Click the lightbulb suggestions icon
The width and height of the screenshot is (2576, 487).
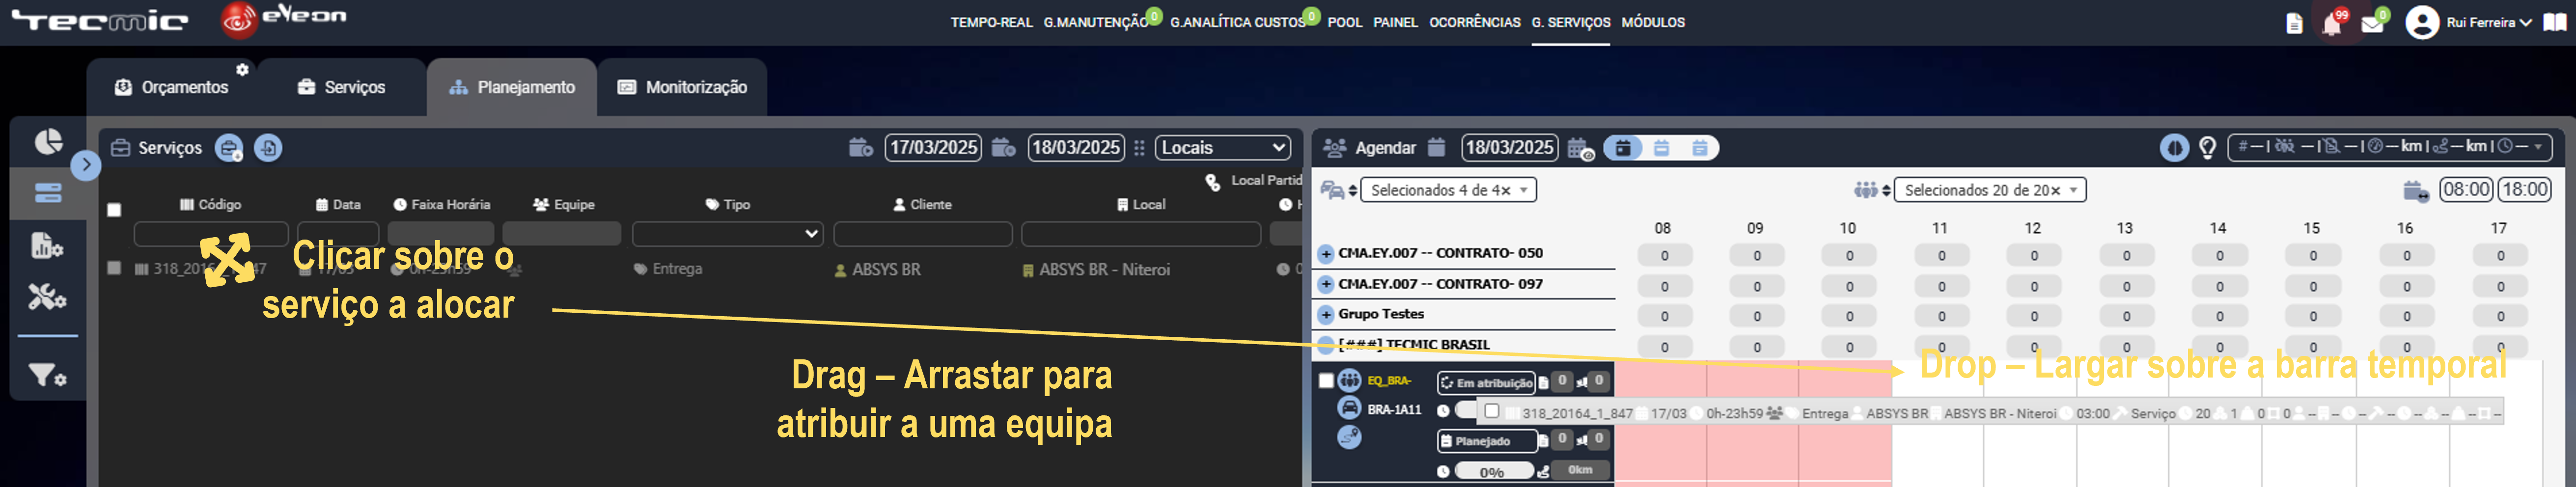coord(2208,148)
